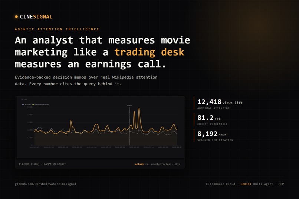The image size is (299, 199).
Task: Click the 'Evidence-backed decision memos' subtitle line
Action: (86, 77)
